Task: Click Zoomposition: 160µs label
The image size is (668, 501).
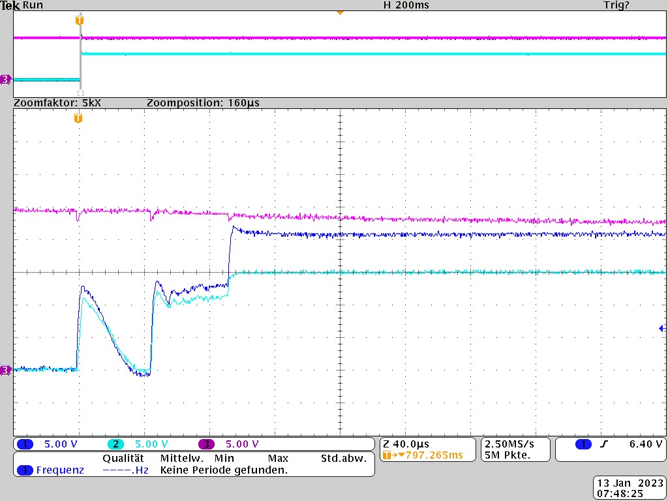Action: (203, 102)
